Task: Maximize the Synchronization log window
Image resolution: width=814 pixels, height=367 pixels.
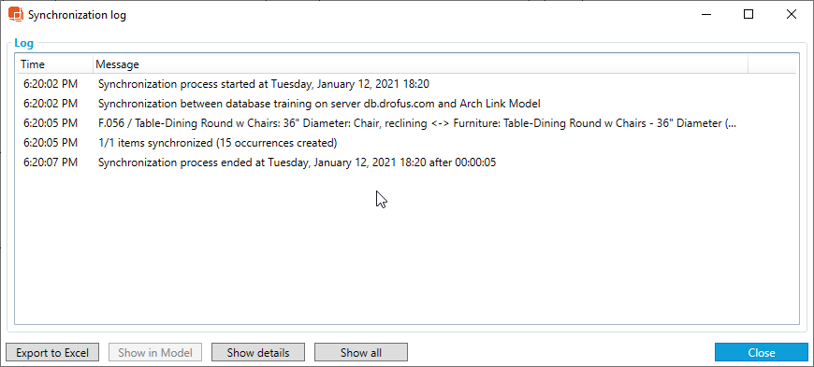Action: point(749,15)
